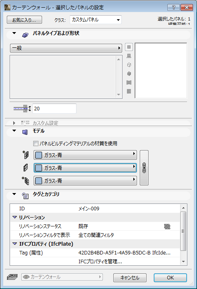
Task: Select the list preview icon
Action: pos(129,91)
